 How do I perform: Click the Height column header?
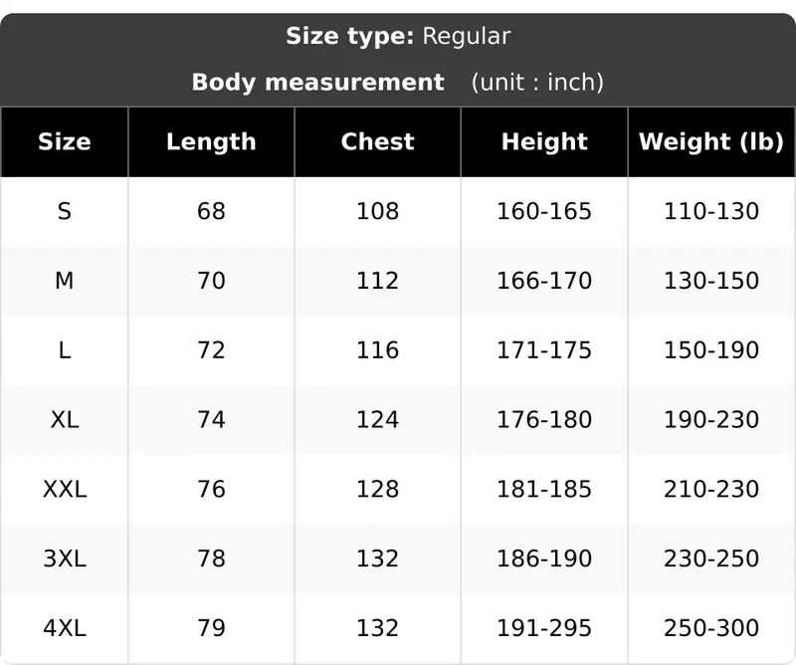[x=544, y=141]
